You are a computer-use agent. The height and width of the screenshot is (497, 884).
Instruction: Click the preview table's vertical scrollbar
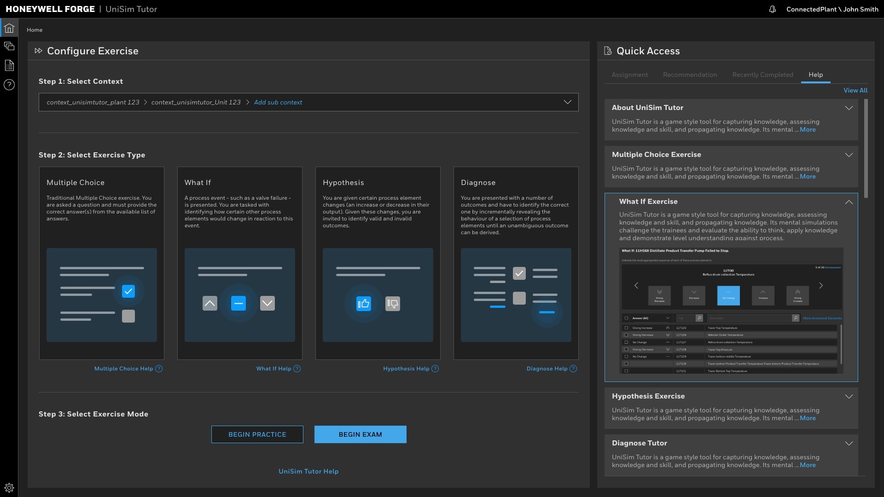[841, 344]
